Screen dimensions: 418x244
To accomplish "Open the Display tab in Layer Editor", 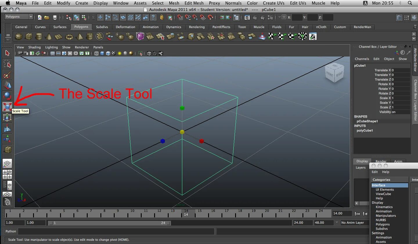I will (x=362, y=161).
